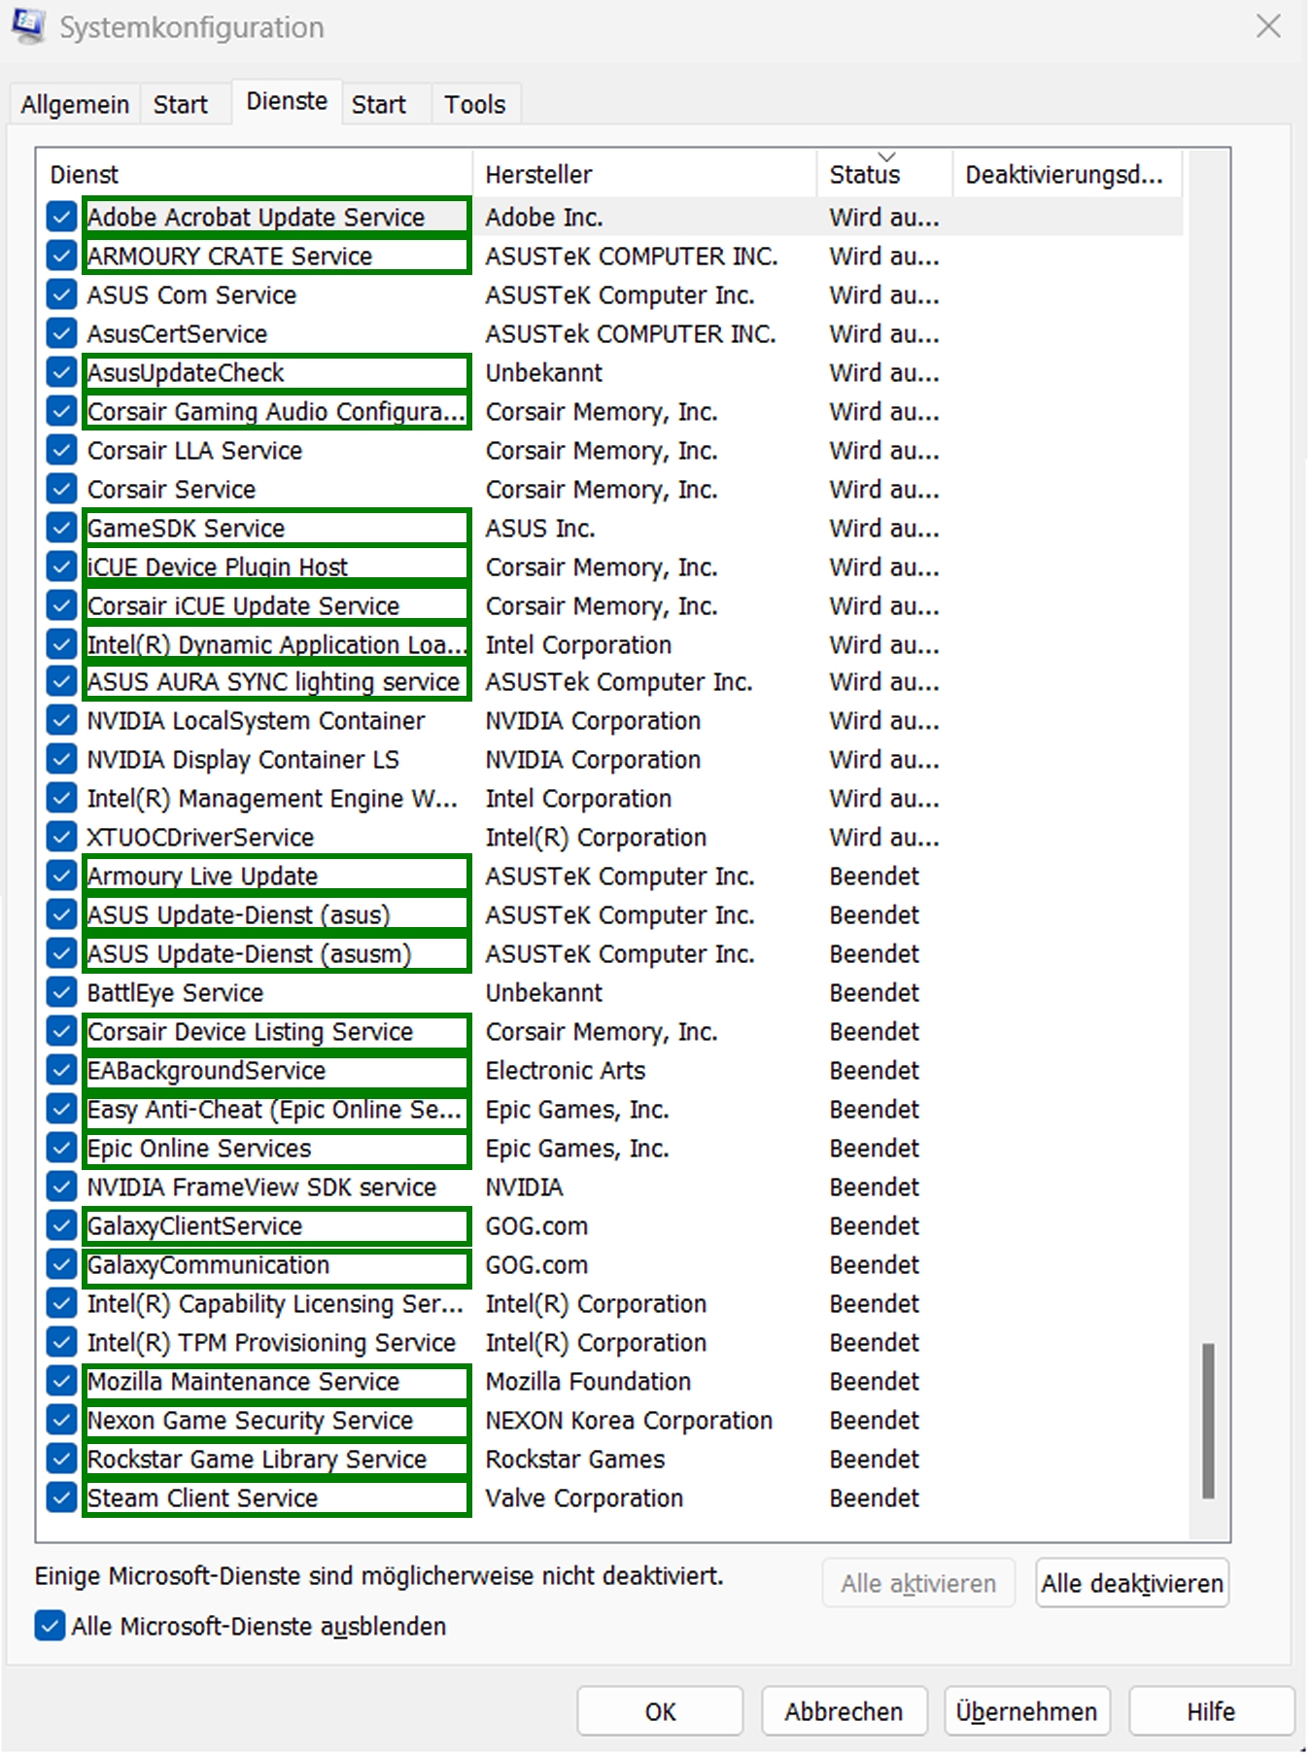Select Corsair iCUE Update Service row
The image size is (1312, 1755).
(x=610, y=605)
